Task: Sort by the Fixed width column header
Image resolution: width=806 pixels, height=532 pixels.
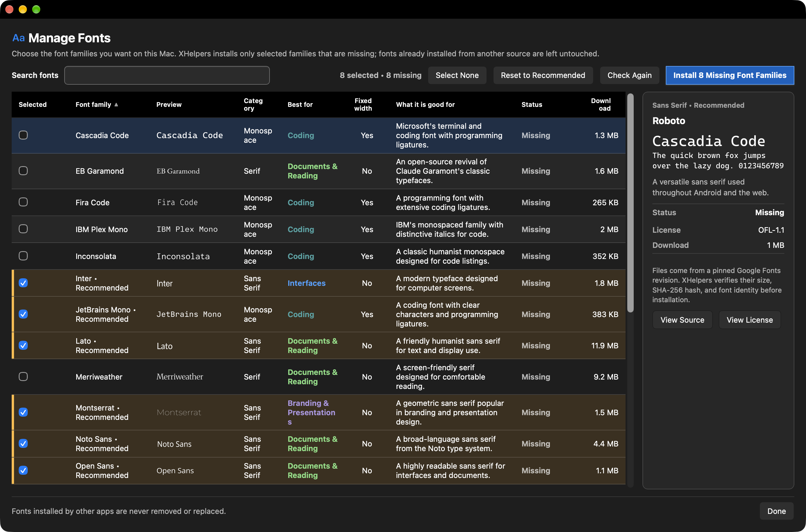Action: coord(363,105)
